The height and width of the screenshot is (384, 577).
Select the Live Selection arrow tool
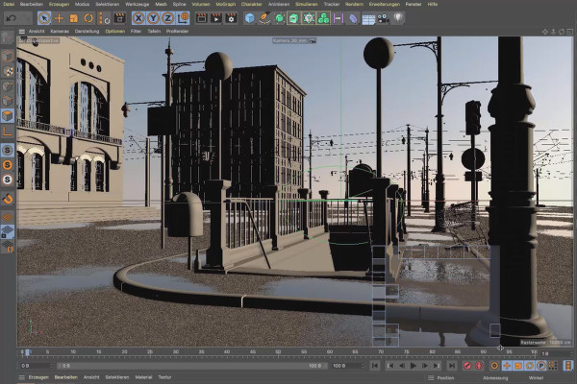pyautogui.click(x=44, y=18)
